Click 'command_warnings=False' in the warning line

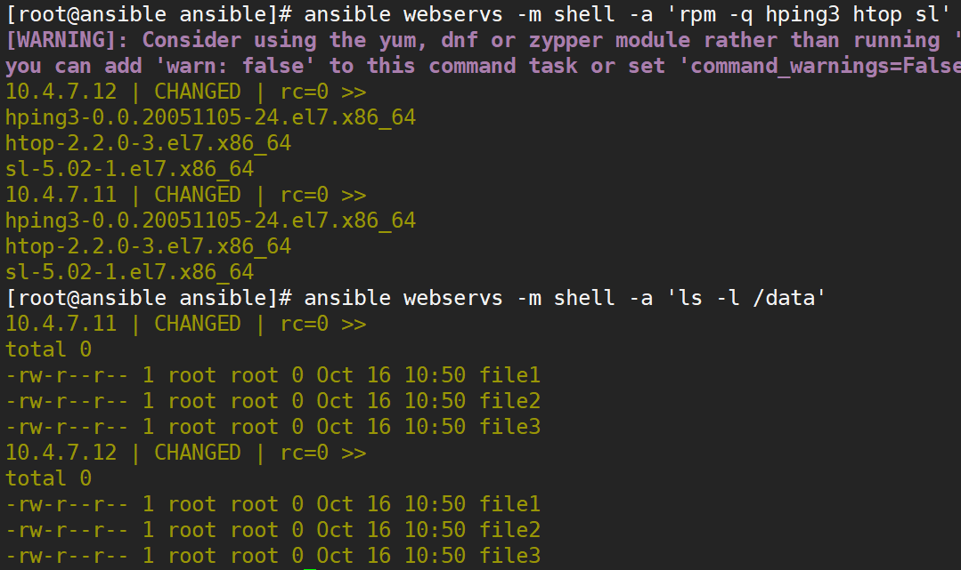[826, 66]
